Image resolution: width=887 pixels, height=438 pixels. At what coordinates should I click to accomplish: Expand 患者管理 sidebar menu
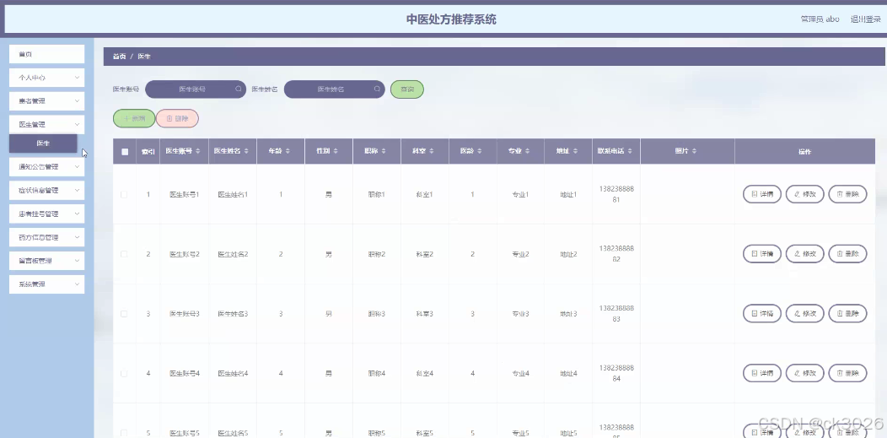pyautogui.click(x=47, y=101)
